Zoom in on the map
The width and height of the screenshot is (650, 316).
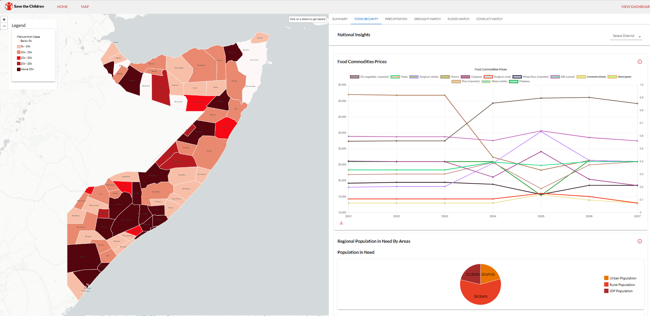[4, 20]
